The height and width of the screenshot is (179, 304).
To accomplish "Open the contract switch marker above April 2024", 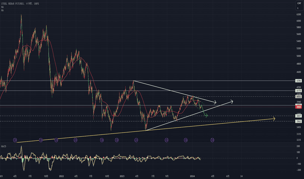I will click(212, 140).
